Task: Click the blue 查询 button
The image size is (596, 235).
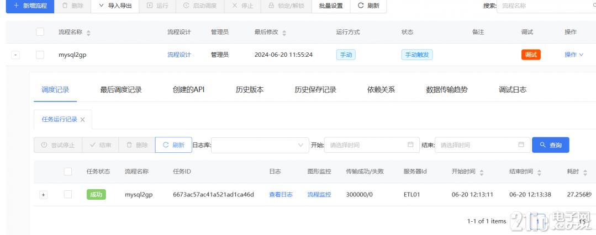Action: 550,145
